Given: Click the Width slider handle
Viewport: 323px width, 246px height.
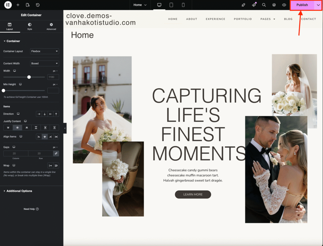Looking at the screenshot, I should [29, 77].
